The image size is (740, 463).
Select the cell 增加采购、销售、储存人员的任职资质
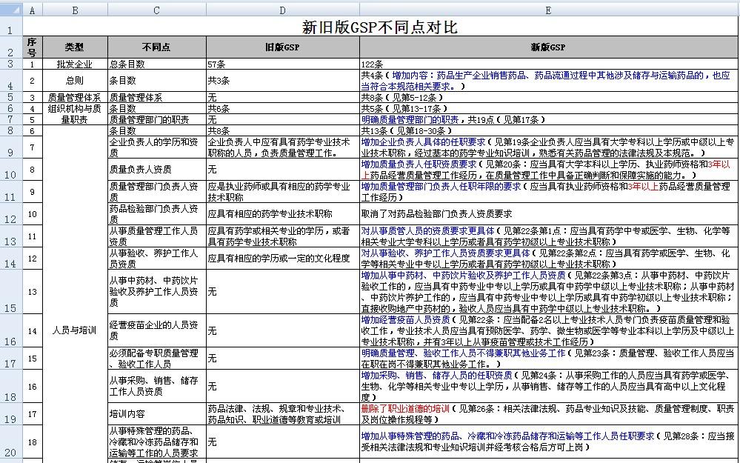coord(548,386)
